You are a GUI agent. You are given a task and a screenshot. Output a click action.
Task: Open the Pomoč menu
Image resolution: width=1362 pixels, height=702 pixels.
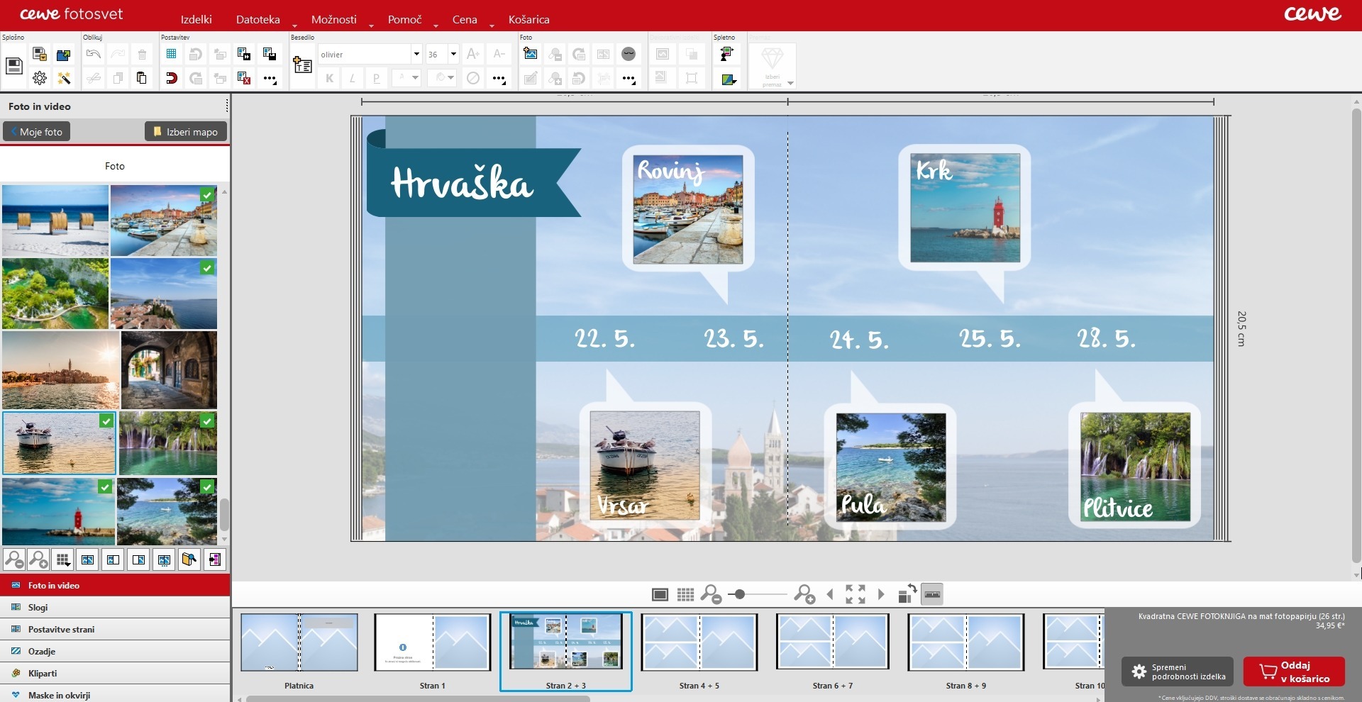[405, 19]
